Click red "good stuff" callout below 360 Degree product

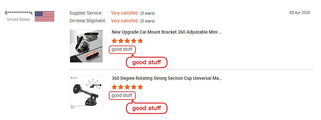click(x=147, y=108)
